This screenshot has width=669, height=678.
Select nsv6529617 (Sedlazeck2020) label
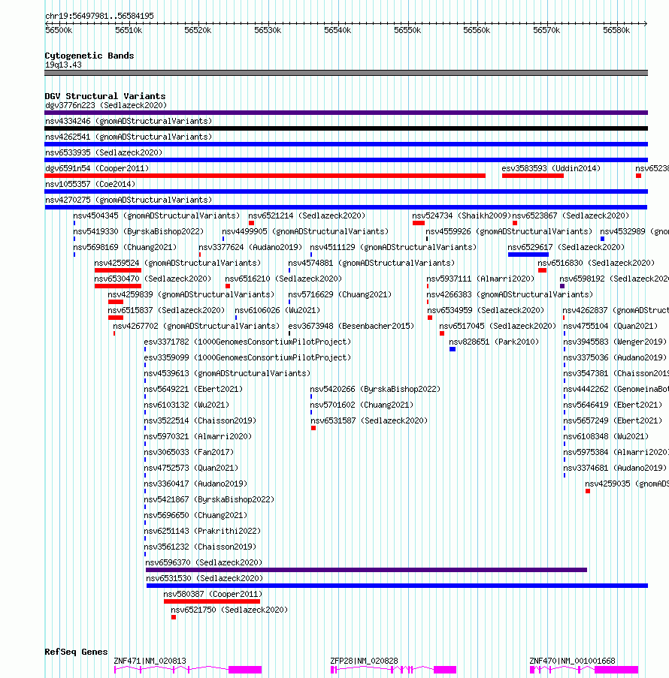click(x=566, y=247)
